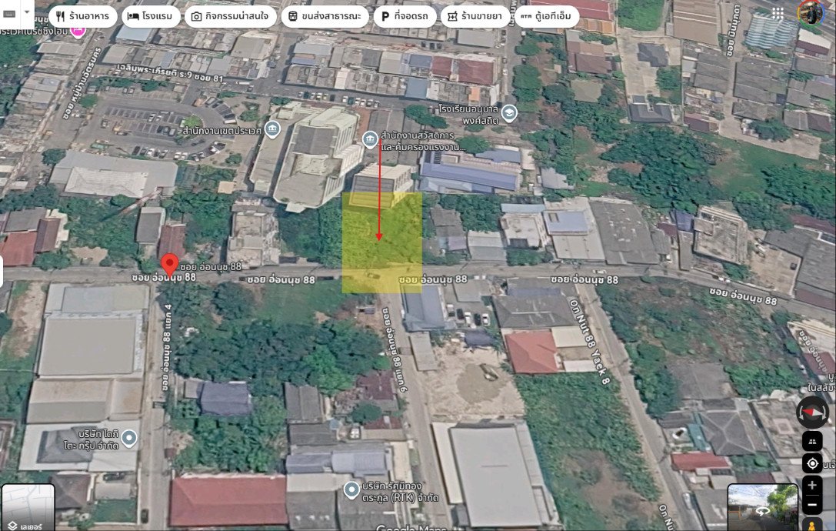This screenshot has height=531, width=836.
Task: Open the Google account avatar
Action: click(x=811, y=12)
